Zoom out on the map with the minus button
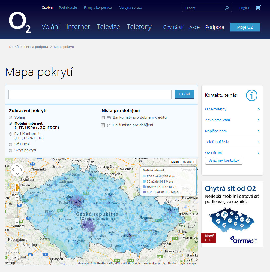The height and width of the screenshot is (272, 270). 17,223
